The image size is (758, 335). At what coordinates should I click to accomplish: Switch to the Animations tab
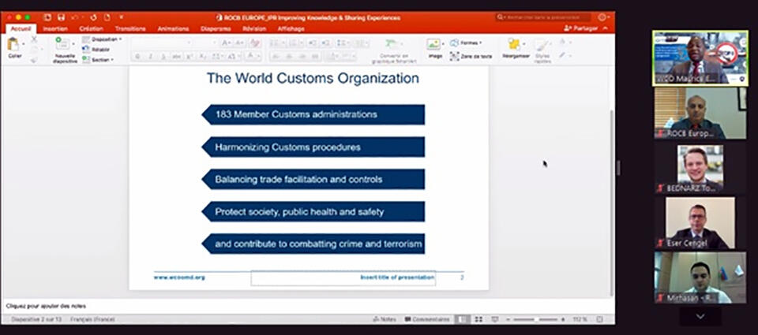(173, 29)
